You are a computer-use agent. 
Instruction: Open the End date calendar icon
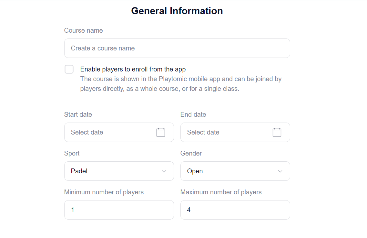click(277, 132)
